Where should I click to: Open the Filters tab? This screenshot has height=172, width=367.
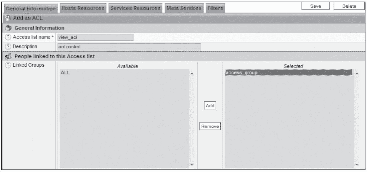click(x=215, y=8)
